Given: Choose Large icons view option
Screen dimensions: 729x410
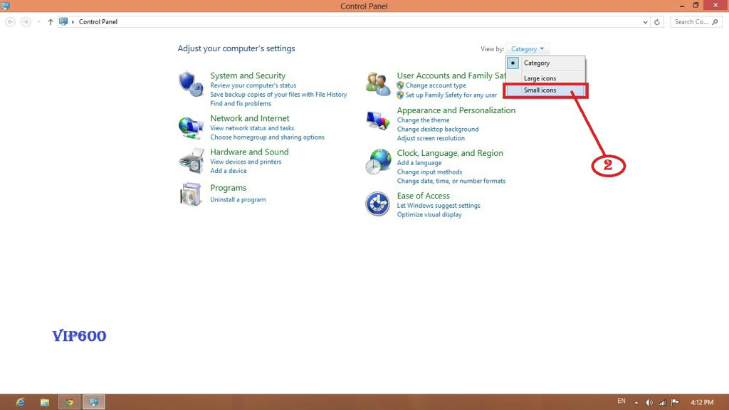Looking at the screenshot, I should coord(545,78).
